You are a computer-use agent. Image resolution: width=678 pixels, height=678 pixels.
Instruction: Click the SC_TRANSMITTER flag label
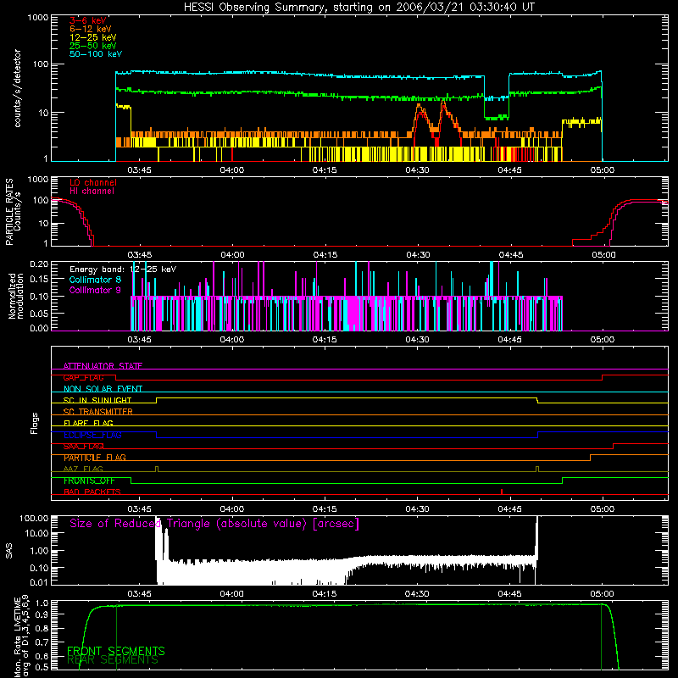tap(98, 412)
